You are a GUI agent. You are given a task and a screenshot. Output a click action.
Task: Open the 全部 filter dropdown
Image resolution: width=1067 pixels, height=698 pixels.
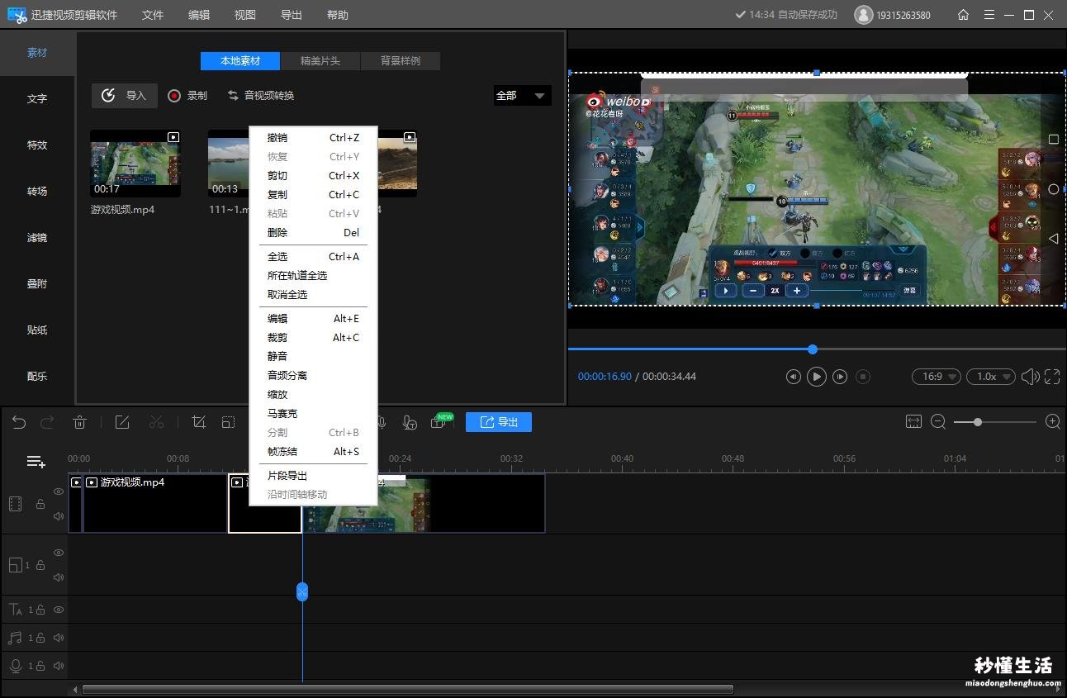tap(522, 96)
